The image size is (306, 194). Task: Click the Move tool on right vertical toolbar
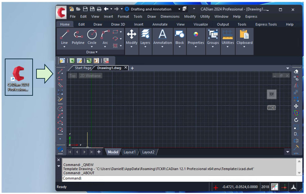(296, 106)
